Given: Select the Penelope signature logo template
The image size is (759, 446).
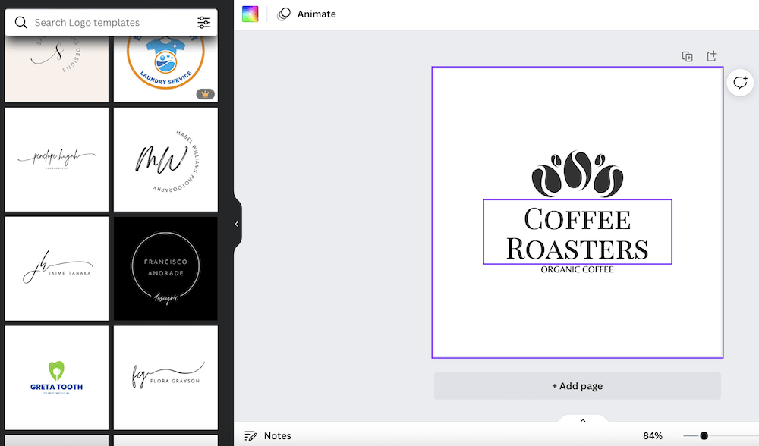Looking at the screenshot, I should pos(57,159).
